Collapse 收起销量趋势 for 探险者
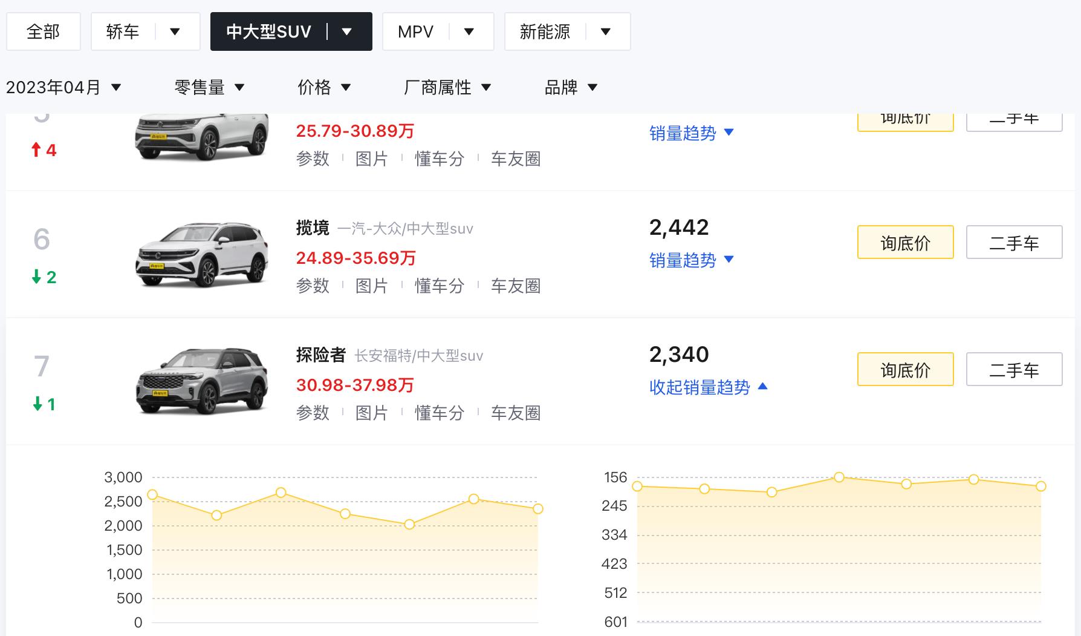Image resolution: width=1081 pixels, height=636 pixels. tap(709, 387)
